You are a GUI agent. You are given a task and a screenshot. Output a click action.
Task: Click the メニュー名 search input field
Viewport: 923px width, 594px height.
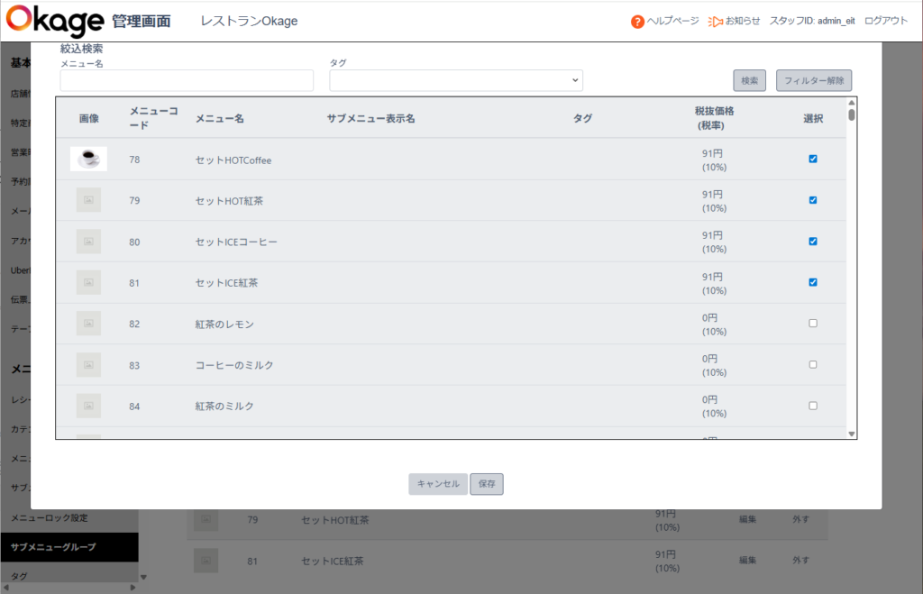pyautogui.click(x=187, y=80)
